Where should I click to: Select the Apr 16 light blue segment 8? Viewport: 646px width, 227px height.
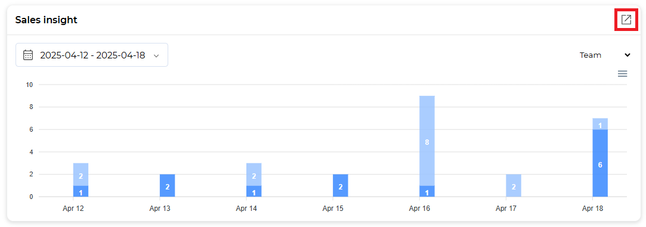[427, 141]
